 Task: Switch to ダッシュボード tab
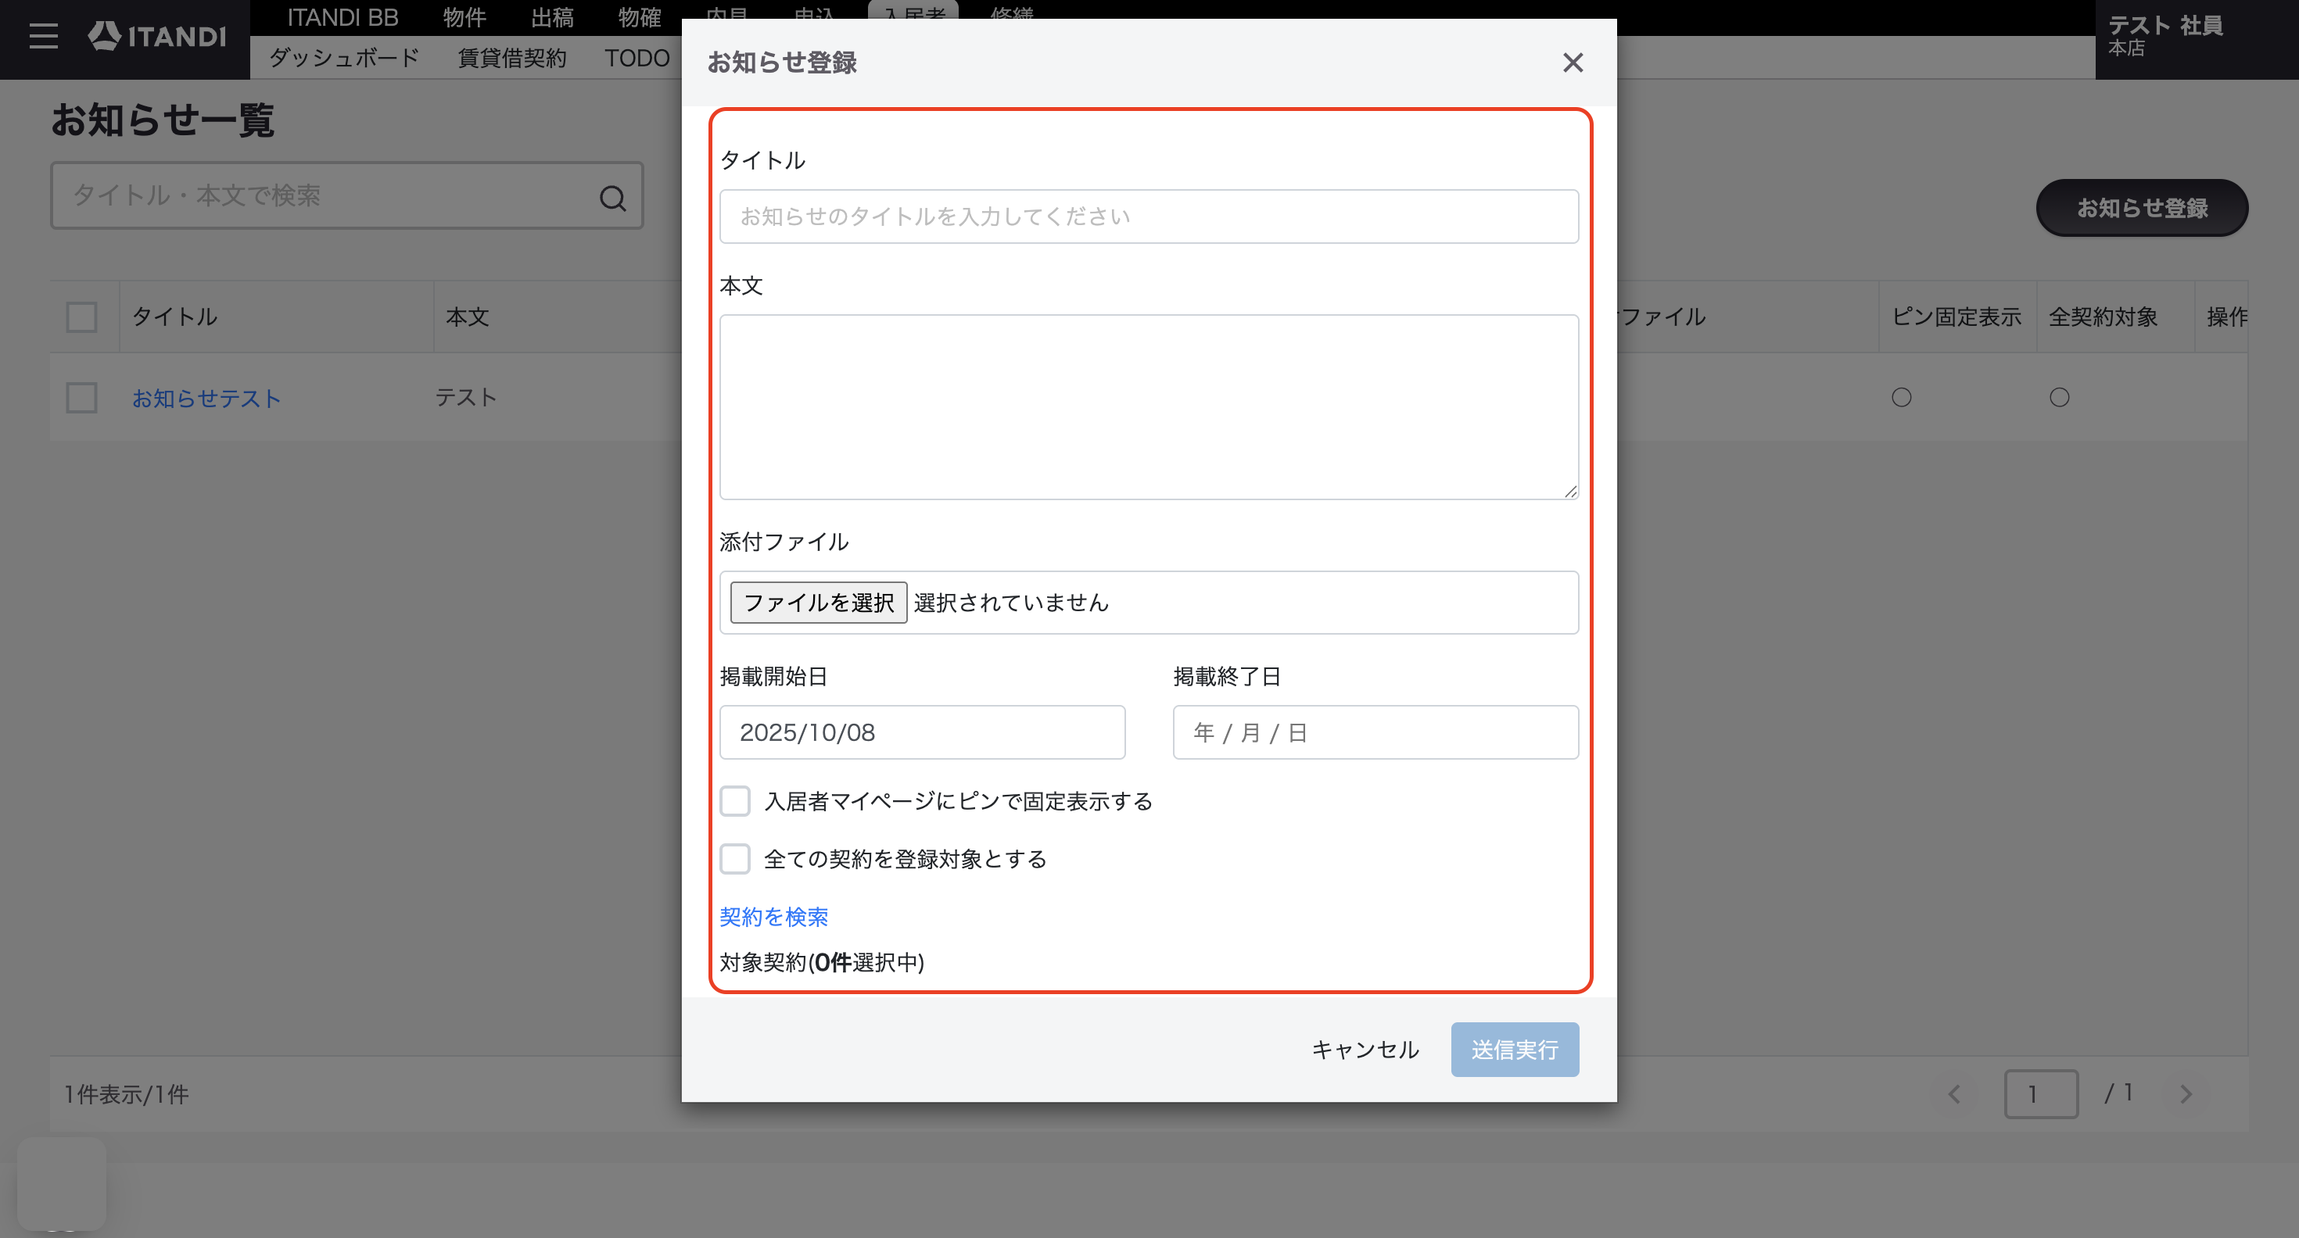click(343, 58)
